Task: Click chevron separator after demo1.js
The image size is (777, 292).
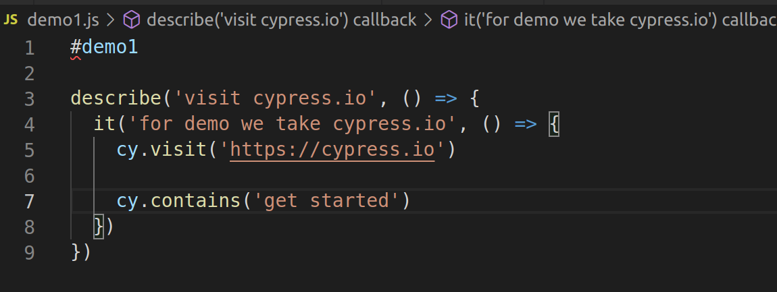Action: pos(111,20)
